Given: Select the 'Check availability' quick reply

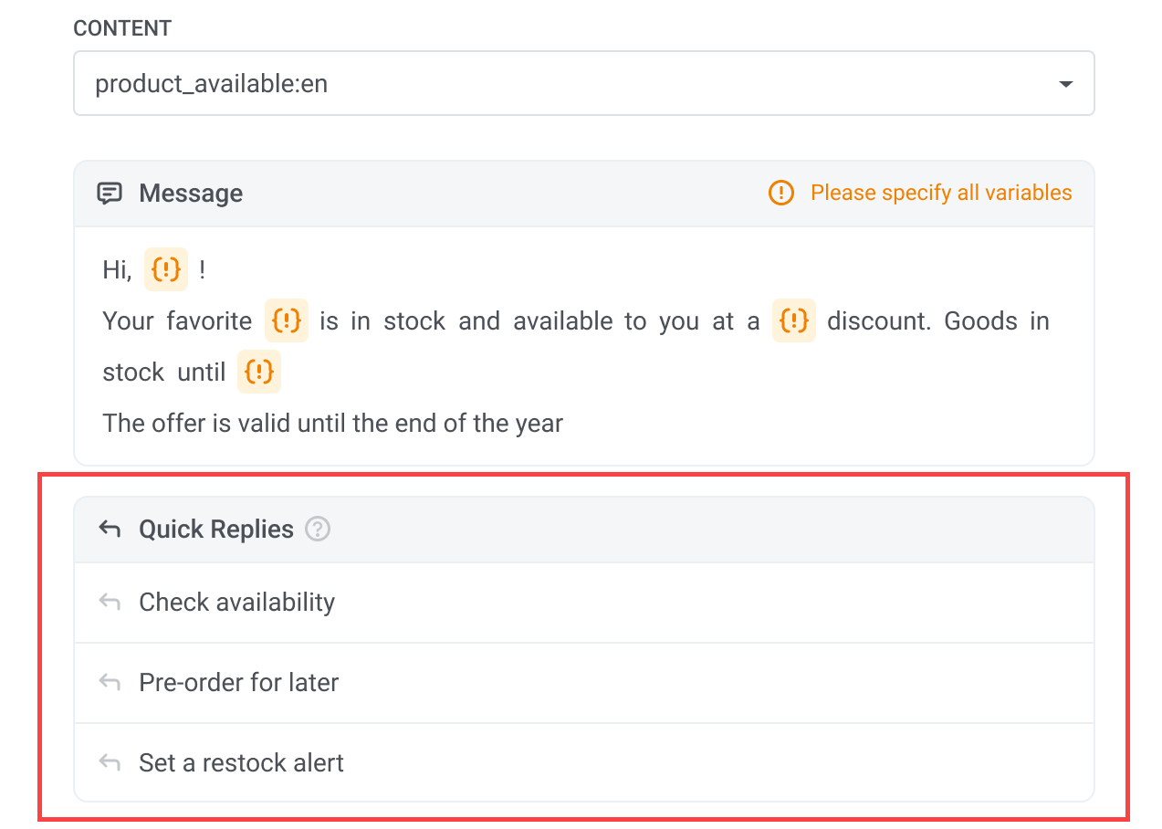Looking at the screenshot, I should tap(237, 603).
